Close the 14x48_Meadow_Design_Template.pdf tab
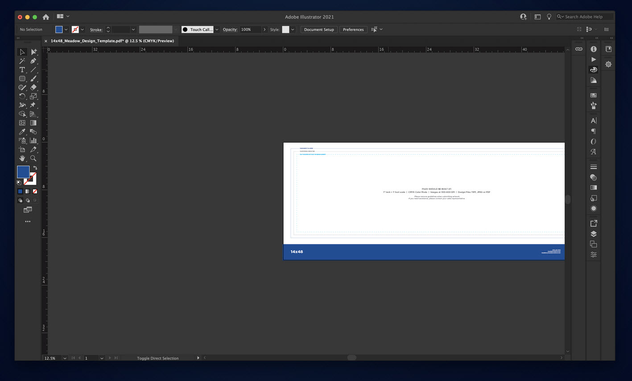The height and width of the screenshot is (381, 632). (45, 41)
